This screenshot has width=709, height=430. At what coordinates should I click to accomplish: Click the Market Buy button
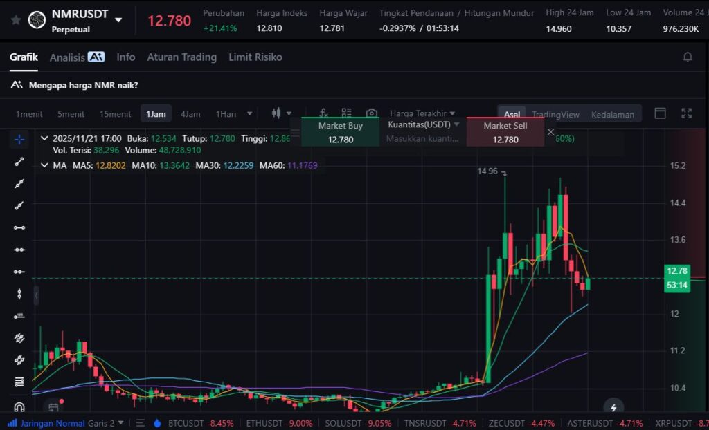point(340,132)
